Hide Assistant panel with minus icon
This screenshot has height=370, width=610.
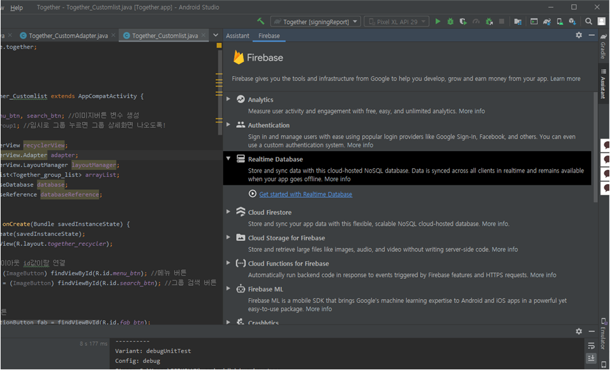592,35
